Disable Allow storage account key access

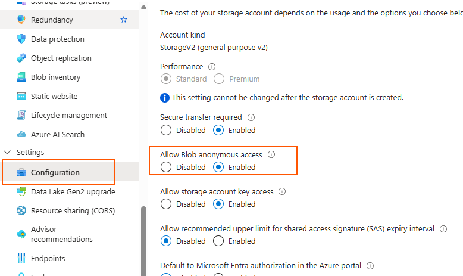point(166,204)
